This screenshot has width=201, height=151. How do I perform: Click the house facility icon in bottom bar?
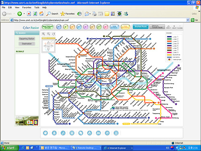[x=45, y=133]
